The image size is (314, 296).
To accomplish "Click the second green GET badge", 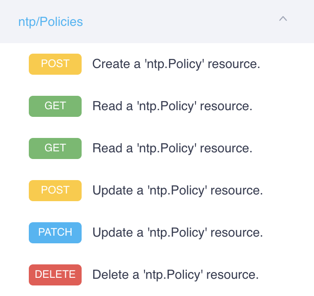I will (55, 148).
